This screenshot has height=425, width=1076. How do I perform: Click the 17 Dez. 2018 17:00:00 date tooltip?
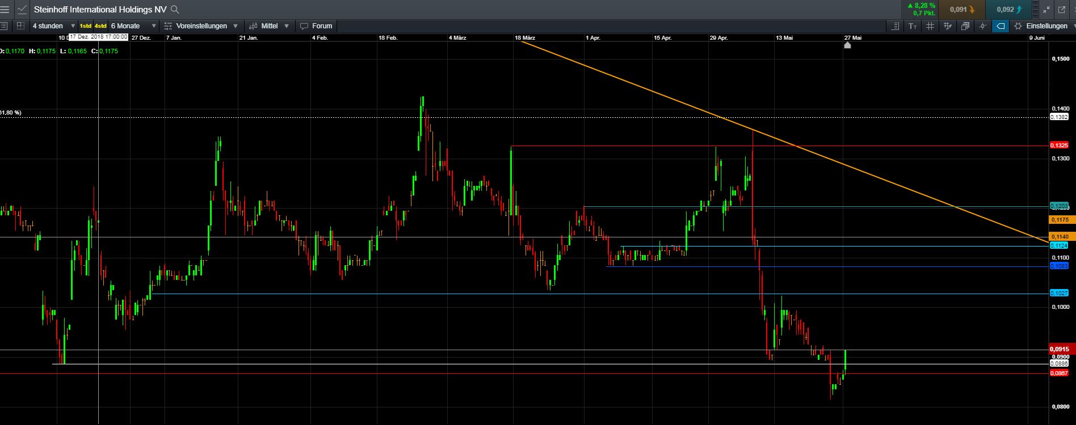98,37
